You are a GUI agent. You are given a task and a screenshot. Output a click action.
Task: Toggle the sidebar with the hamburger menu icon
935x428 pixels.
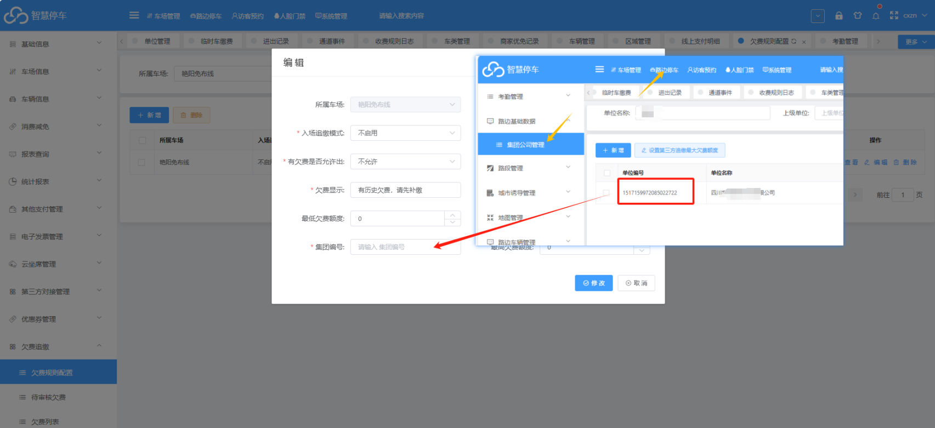pyautogui.click(x=134, y=15)
